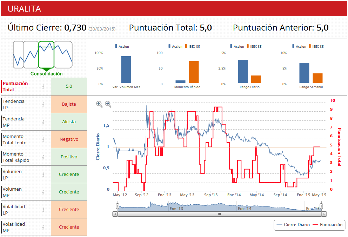Toggle IBEX 35 legend in Rango Semanal chart
Screen dimensions: 348x237
316,46
